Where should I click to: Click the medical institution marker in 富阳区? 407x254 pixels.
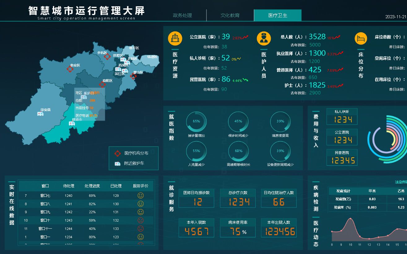click(102, 84)
